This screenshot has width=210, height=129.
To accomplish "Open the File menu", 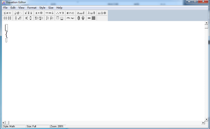I will click(5, 8).
